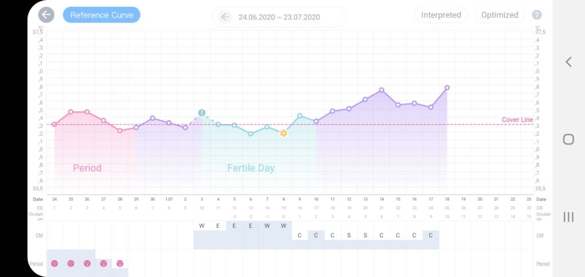Enable the Optimized mode
Screen dimensions: 585x277
coord(500,15)
